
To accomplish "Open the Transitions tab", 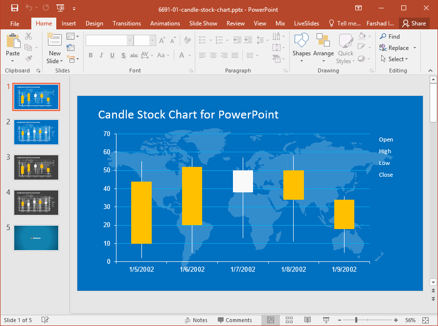I will click(126, 23).
